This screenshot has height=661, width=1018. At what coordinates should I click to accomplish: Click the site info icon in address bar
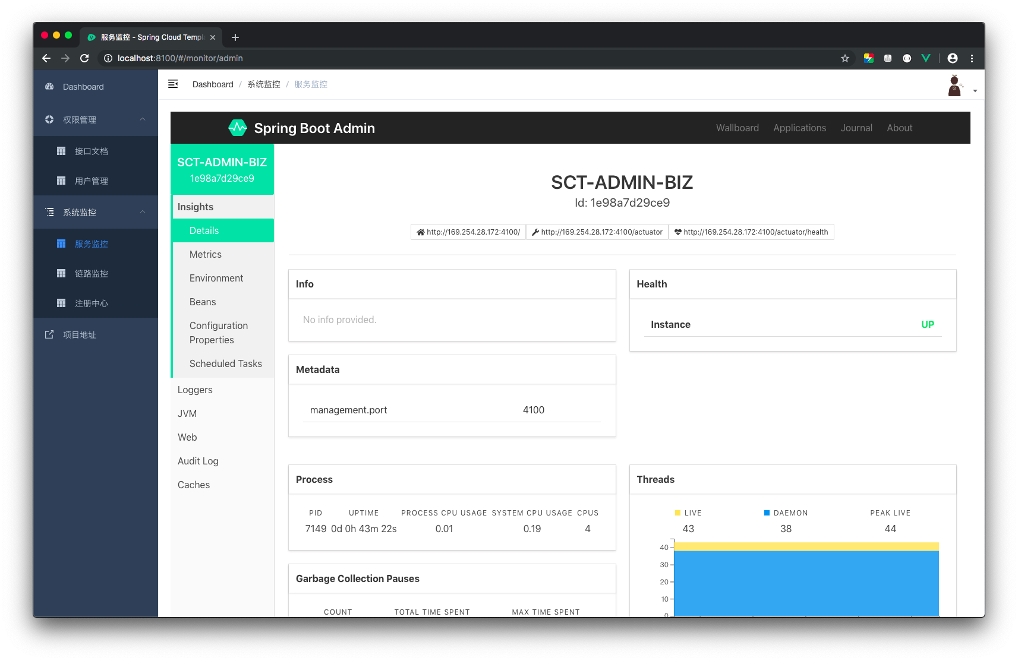tap(108, 58)
